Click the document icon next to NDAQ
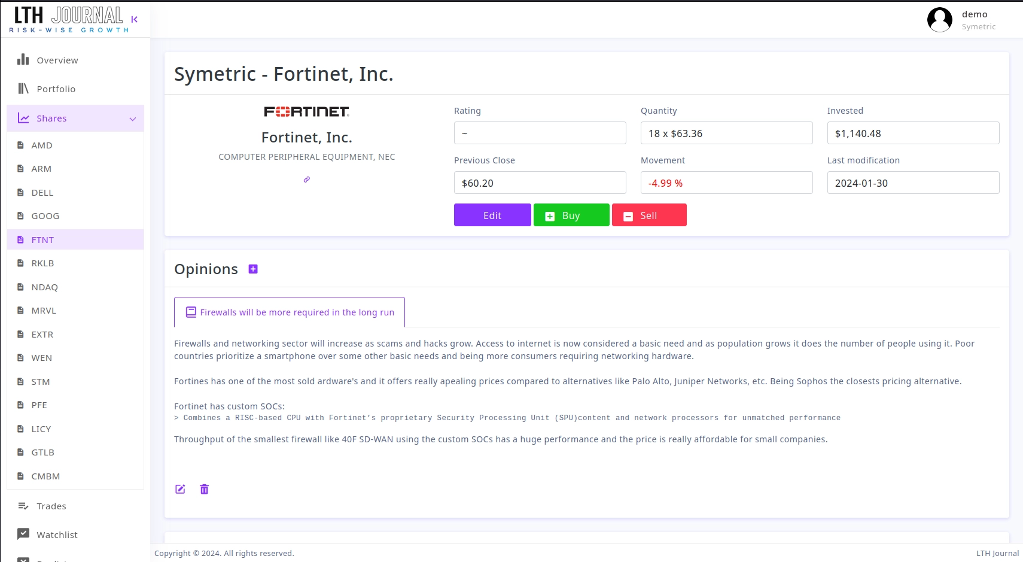Image resolution: width=1023 pixels, height=562 pixels. coord(20,287)
